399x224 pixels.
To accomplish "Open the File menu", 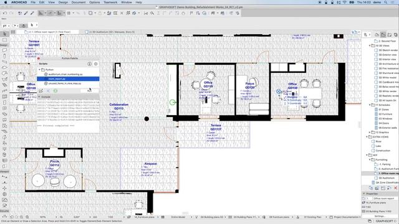I will (33, 2).
